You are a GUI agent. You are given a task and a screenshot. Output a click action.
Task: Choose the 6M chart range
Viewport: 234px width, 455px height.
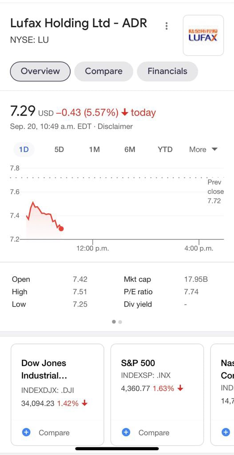130,150
